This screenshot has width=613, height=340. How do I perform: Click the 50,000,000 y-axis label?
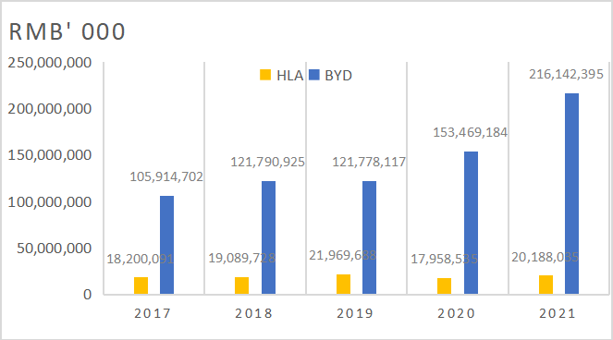pyautogui.click(x=55, y=249)
